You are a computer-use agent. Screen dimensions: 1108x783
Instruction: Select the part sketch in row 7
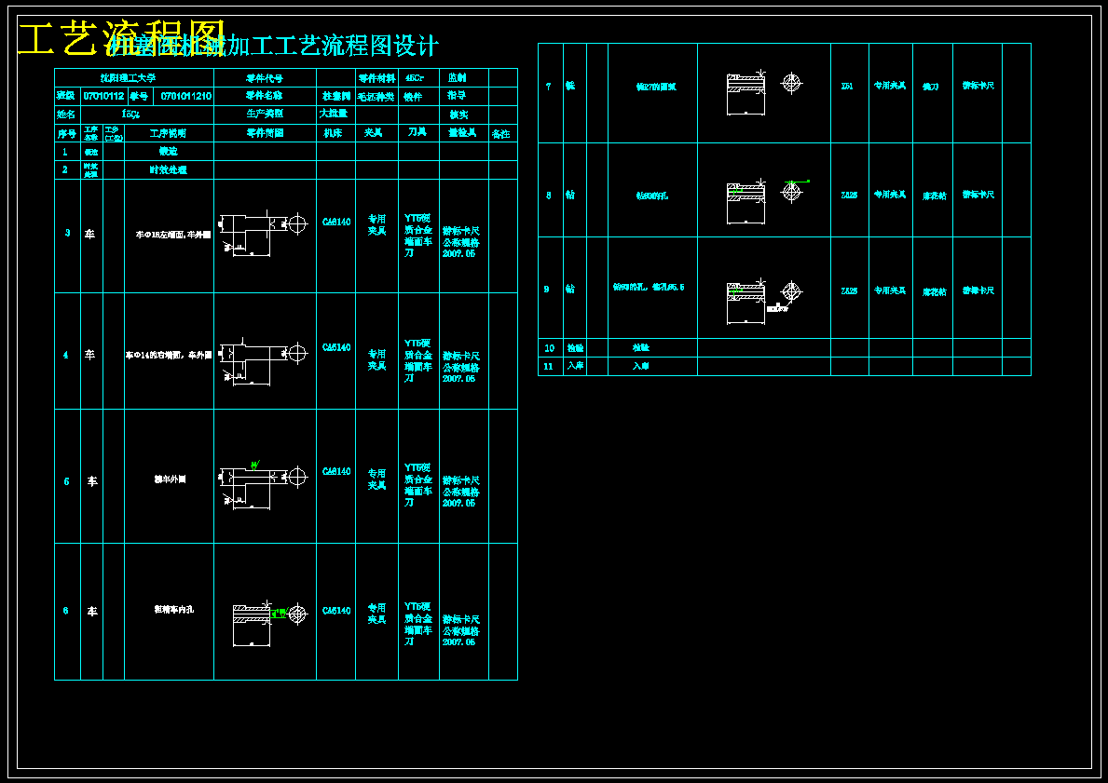764,92
